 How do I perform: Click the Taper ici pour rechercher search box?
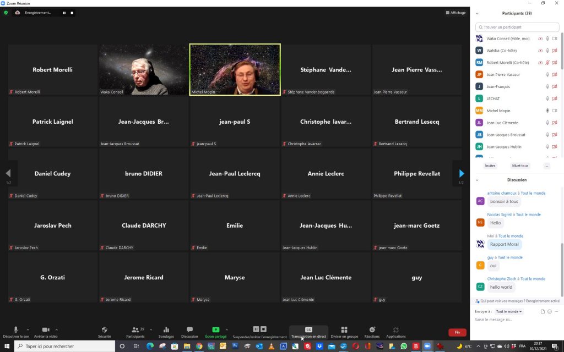(x=64, y=346)
